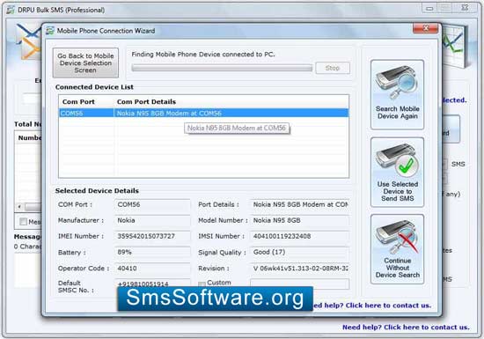Select the COM56 device row
484x339 pixels.
pyautogui.click(x=204, y=113)
